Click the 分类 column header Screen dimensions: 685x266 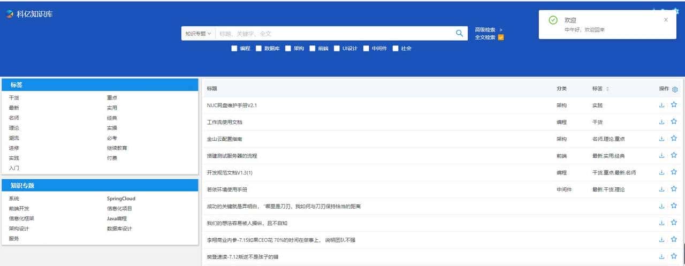point(561,89)
